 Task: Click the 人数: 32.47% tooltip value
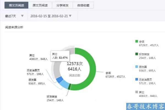pos(60,58)
